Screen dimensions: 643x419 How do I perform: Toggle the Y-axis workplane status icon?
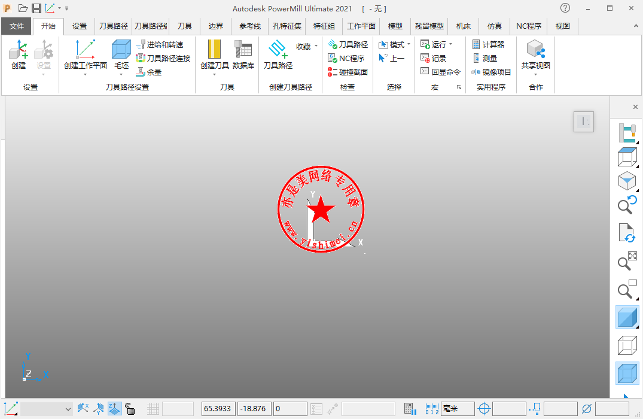coord(99,408)
